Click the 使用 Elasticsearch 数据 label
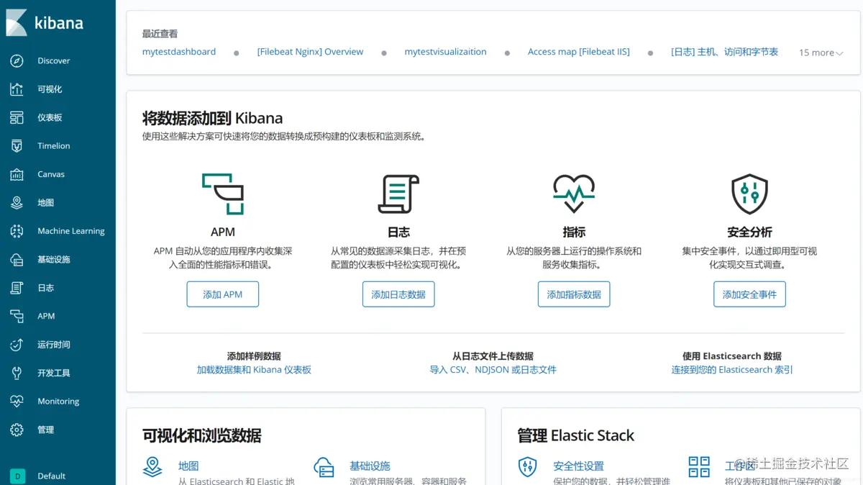Image resolution: width=863 pixels, height=485 pixels. [x=732, y=356]
